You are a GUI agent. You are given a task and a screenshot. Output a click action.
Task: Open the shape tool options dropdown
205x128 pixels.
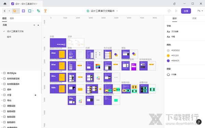pyautogui.click(x=33, y=11)
